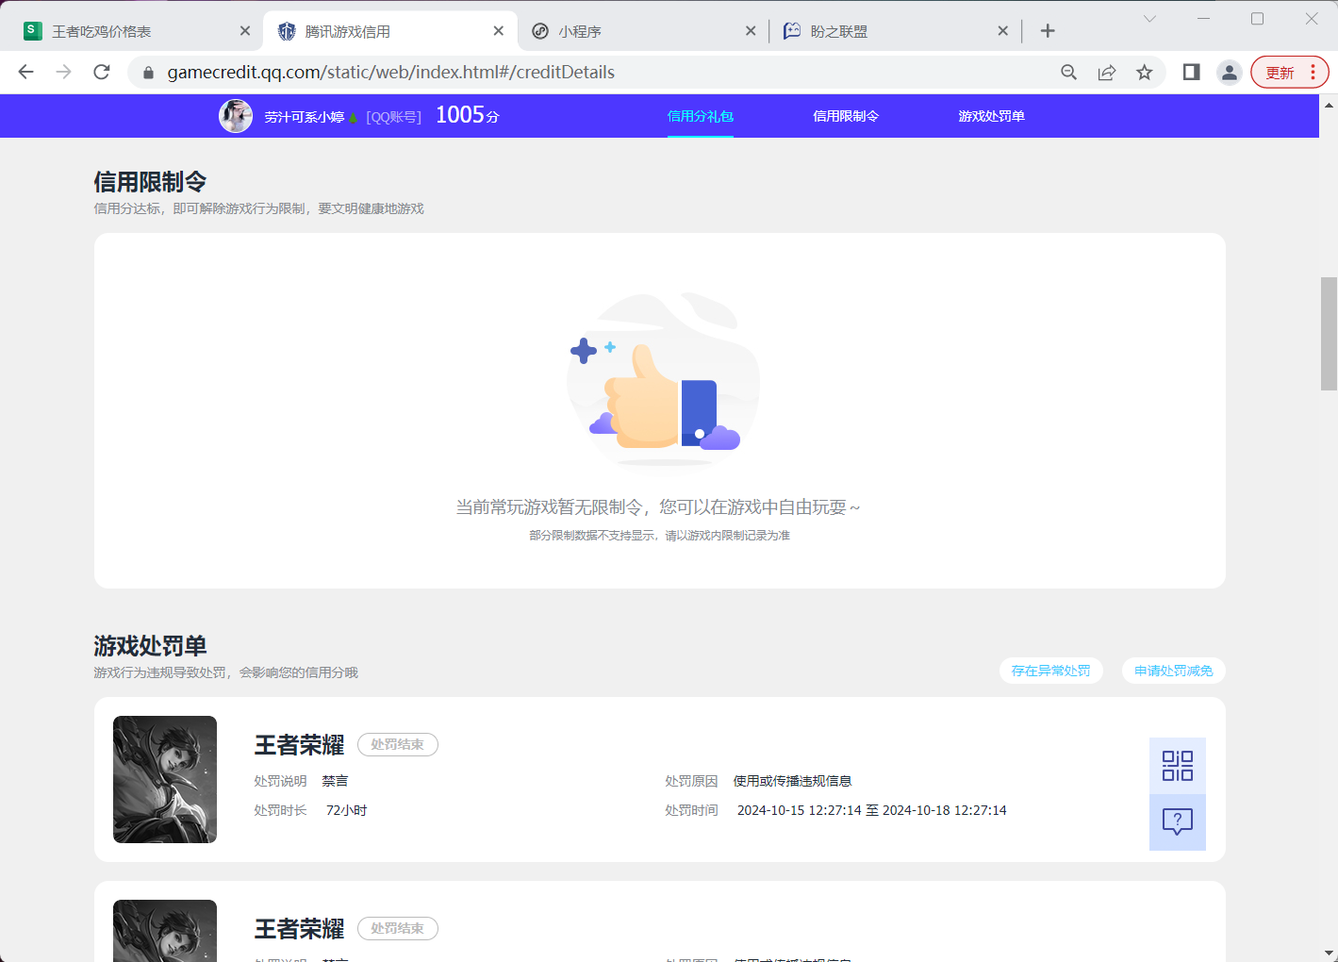The width and height of the screenshot is (1338, 962).
Task: Open a new browser tab
Action: coord(1048,31)
